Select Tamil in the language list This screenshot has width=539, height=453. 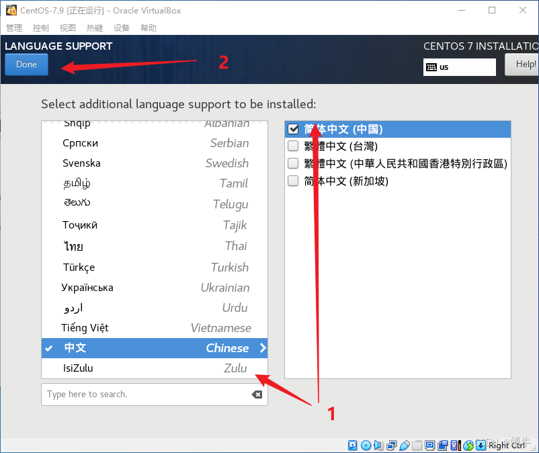(x=155, y=183)
